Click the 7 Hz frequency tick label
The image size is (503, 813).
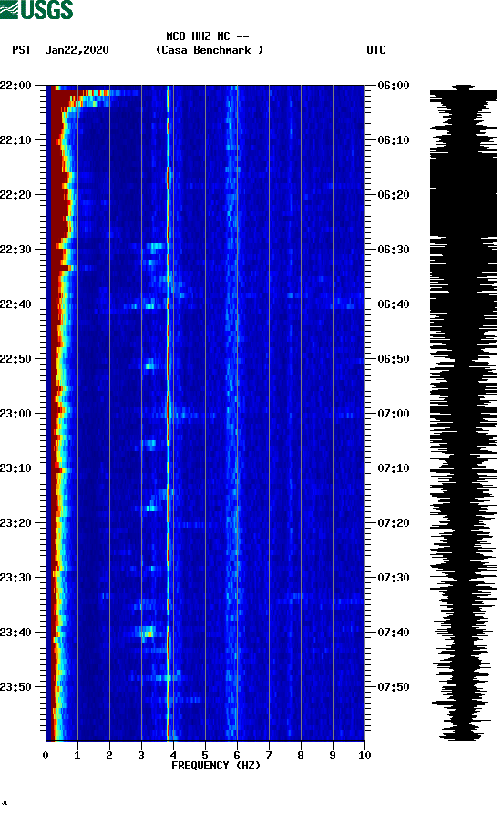click(x=269, y=756)
